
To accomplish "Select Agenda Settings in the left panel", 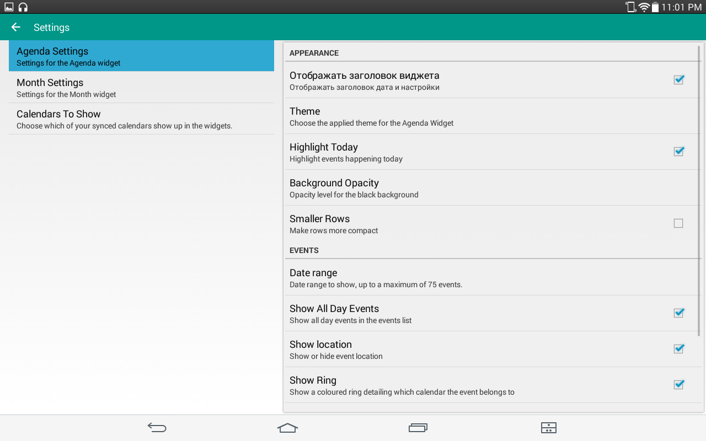I will pyautogui.click(x=141, y=56).
